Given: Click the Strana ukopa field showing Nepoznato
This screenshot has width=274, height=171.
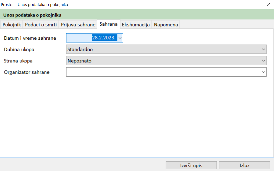Looking at the screenshot, I should (163, 61).
